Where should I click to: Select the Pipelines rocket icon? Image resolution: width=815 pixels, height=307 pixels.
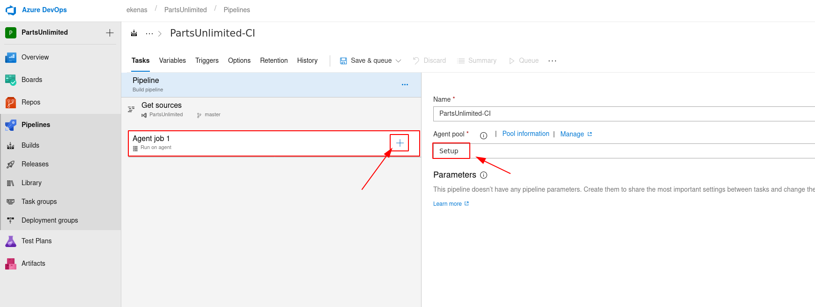[x=11, y=125]
